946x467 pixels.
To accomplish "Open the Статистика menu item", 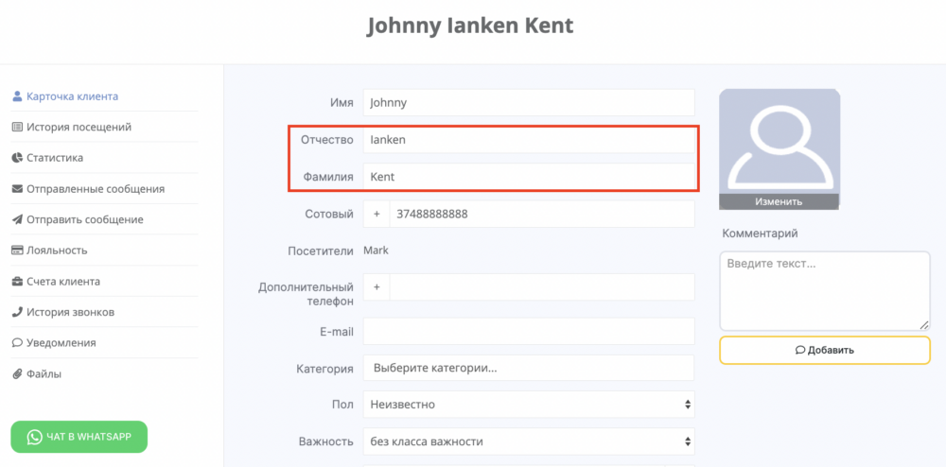I will pos(55,158).
